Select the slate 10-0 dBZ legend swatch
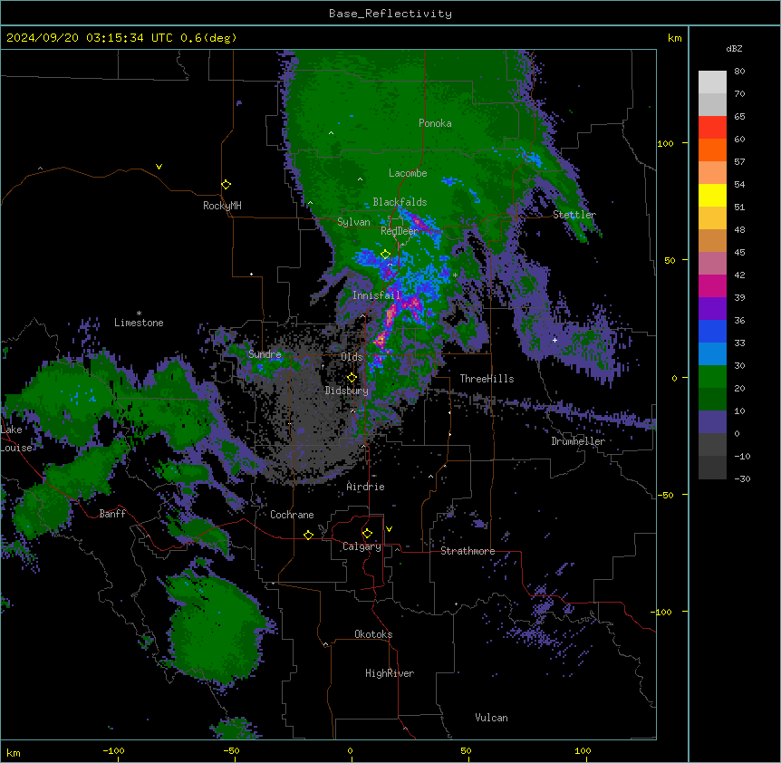The width and height of the screenshot is (781, 763). click(712, 422)
